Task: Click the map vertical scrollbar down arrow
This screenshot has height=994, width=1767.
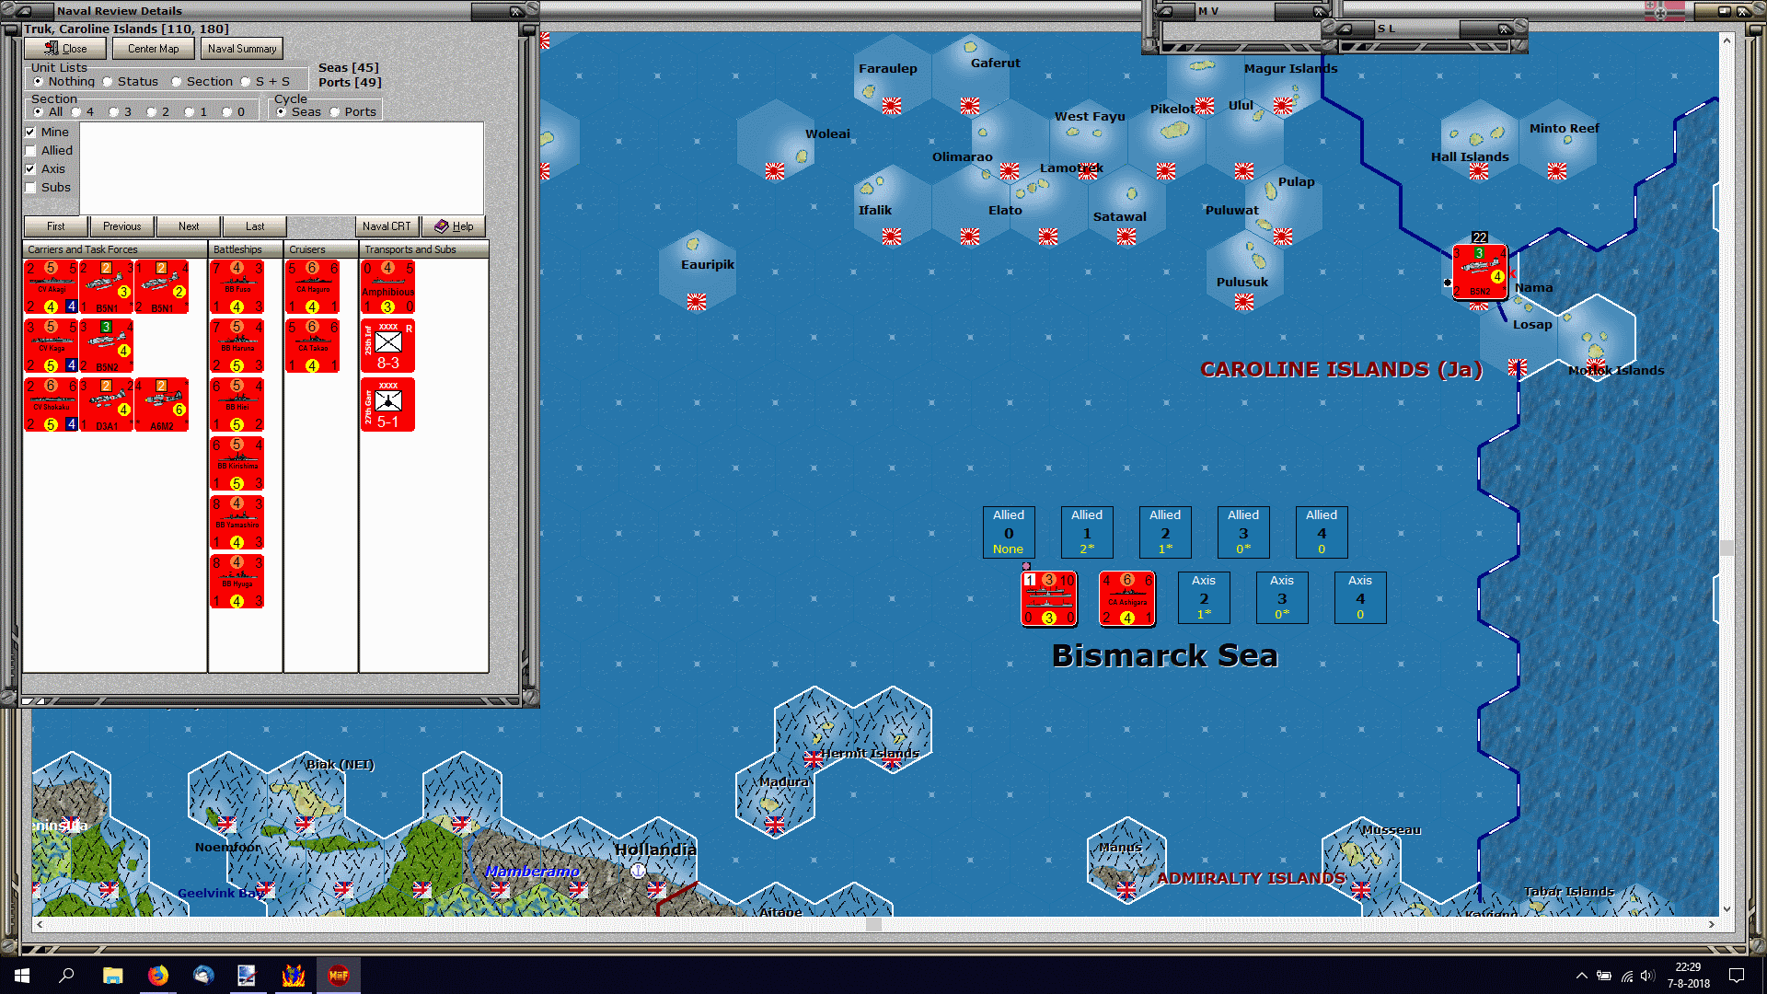Action: (1727, 908)
